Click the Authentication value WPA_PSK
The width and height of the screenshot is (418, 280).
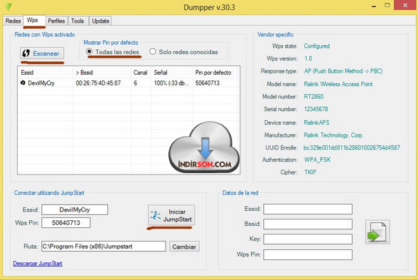[x=317, y=160]
